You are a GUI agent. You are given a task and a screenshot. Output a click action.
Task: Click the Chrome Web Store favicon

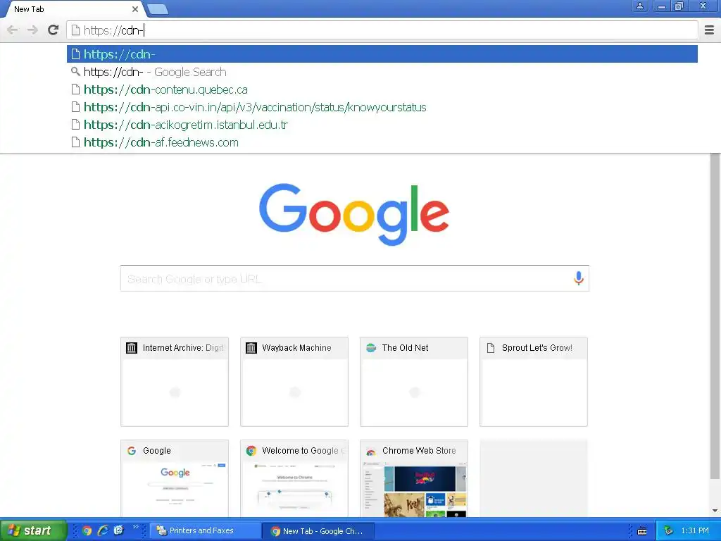371,451
